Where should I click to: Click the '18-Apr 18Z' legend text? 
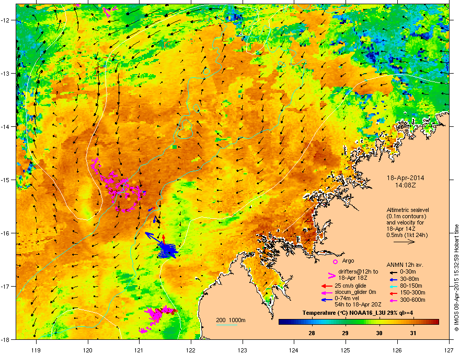pyautogui.click(x=352, y=278)
